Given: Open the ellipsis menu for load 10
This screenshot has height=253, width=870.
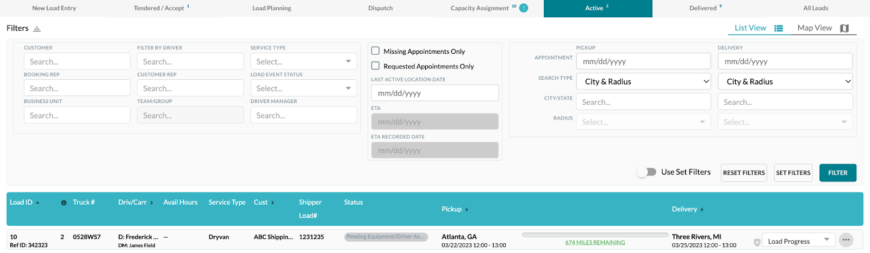Looking at the screenshot, I should (846, 240).
